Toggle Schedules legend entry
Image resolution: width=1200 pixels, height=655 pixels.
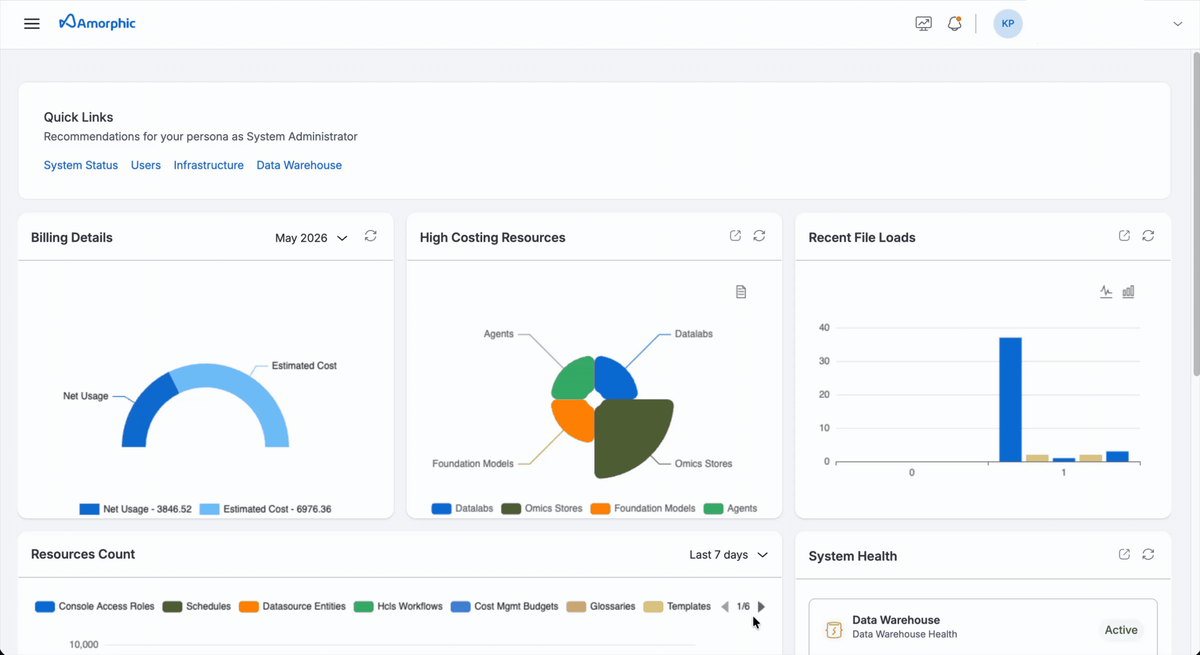click(x=197, y=606)
